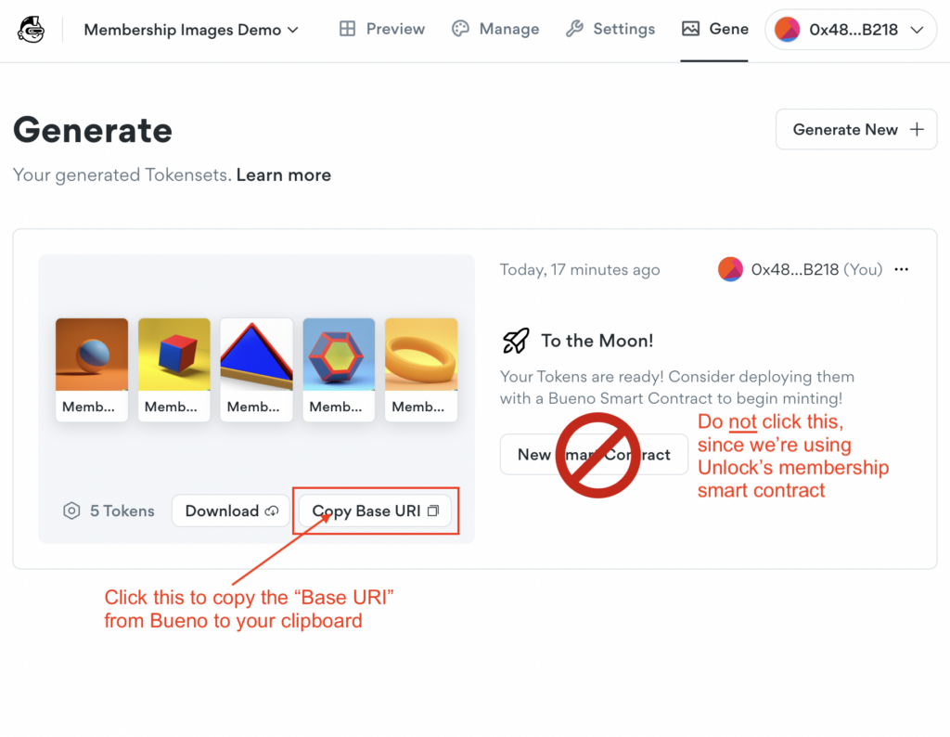The width and height of the screenshot is (950, 737).
Task: Click the cloud download icon
Action: [x=272, y=511]
